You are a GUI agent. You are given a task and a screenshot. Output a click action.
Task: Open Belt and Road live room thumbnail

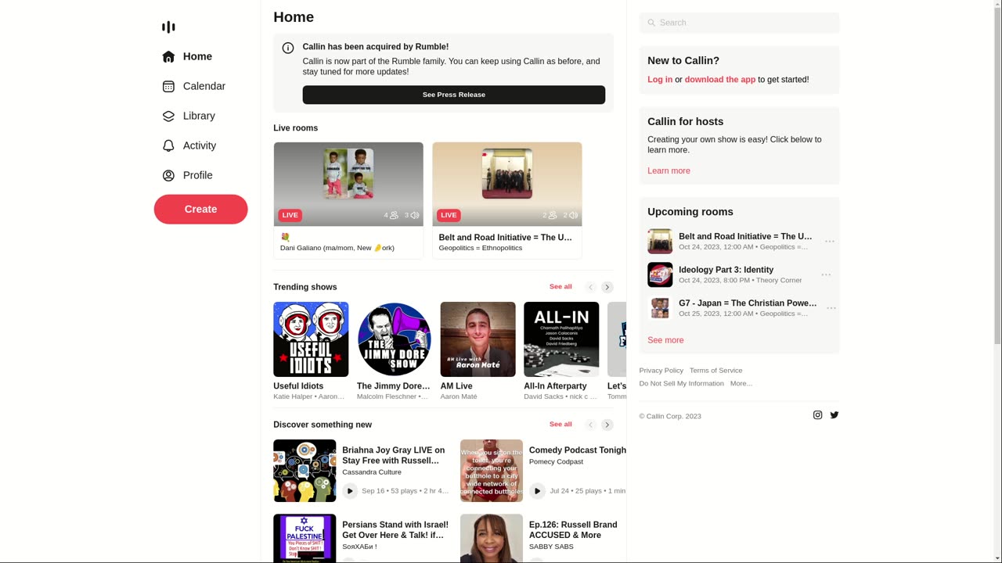[507, 184]
